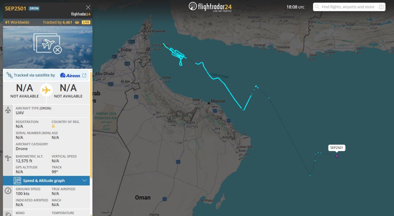
Task: Click the speedometer ground speed icon
Action: point(8,191)
